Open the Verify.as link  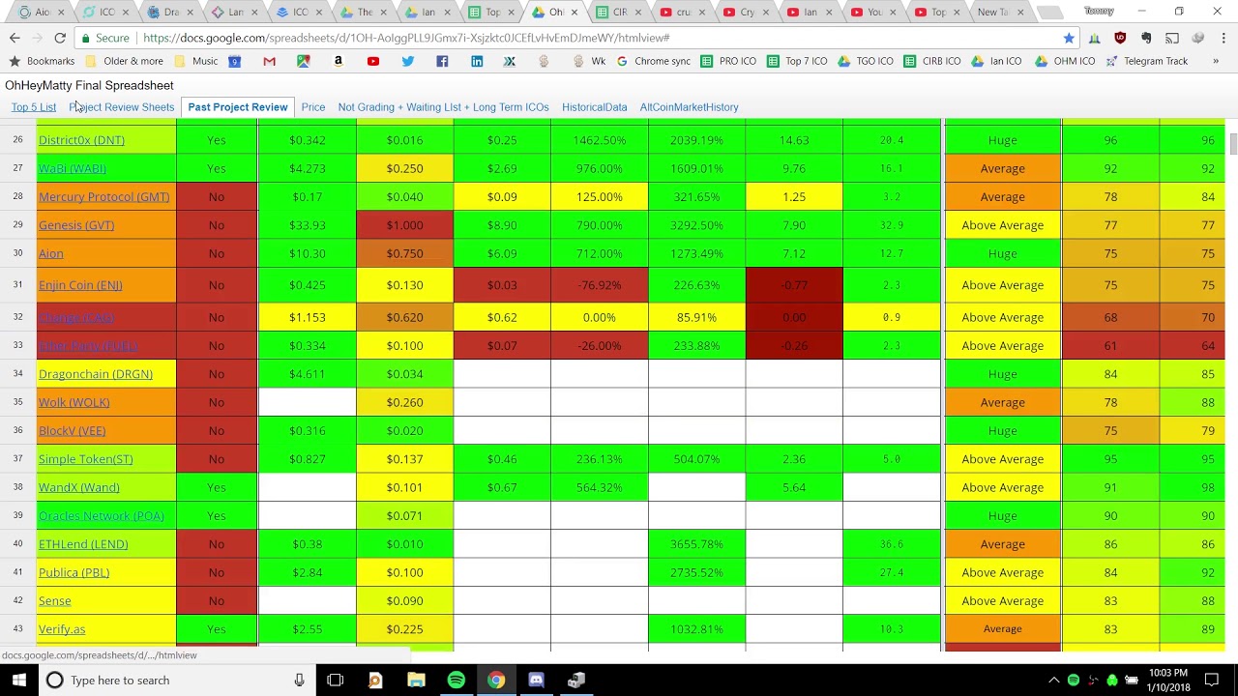(x=62, y=629)
